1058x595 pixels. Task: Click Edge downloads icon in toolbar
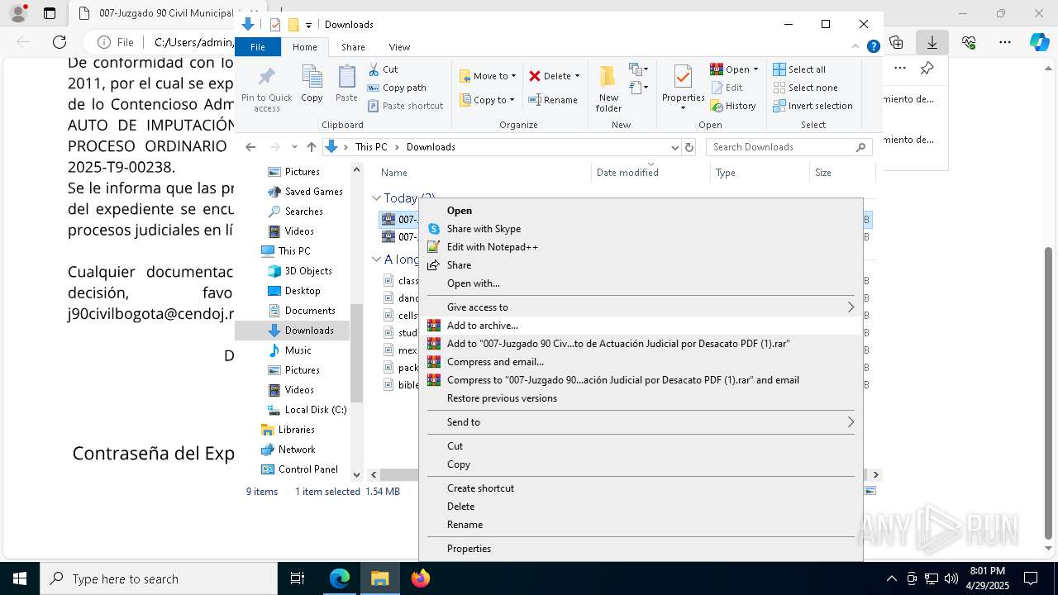click(932, 42)
